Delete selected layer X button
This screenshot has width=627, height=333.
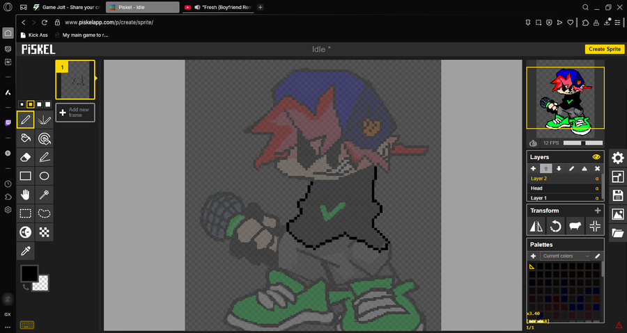pyautogui.click(x=597, y=169)
